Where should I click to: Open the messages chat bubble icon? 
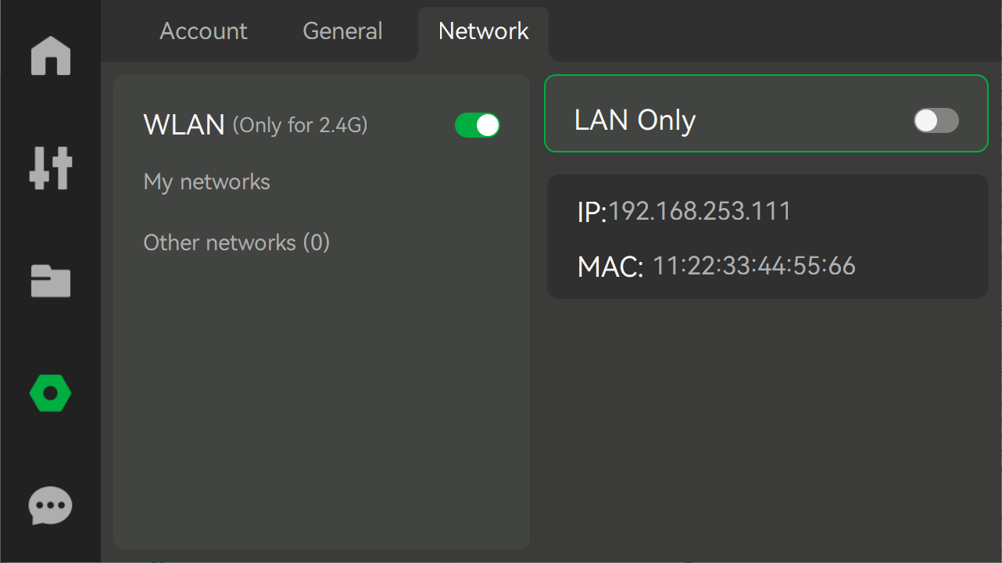(x=51, y=507)
